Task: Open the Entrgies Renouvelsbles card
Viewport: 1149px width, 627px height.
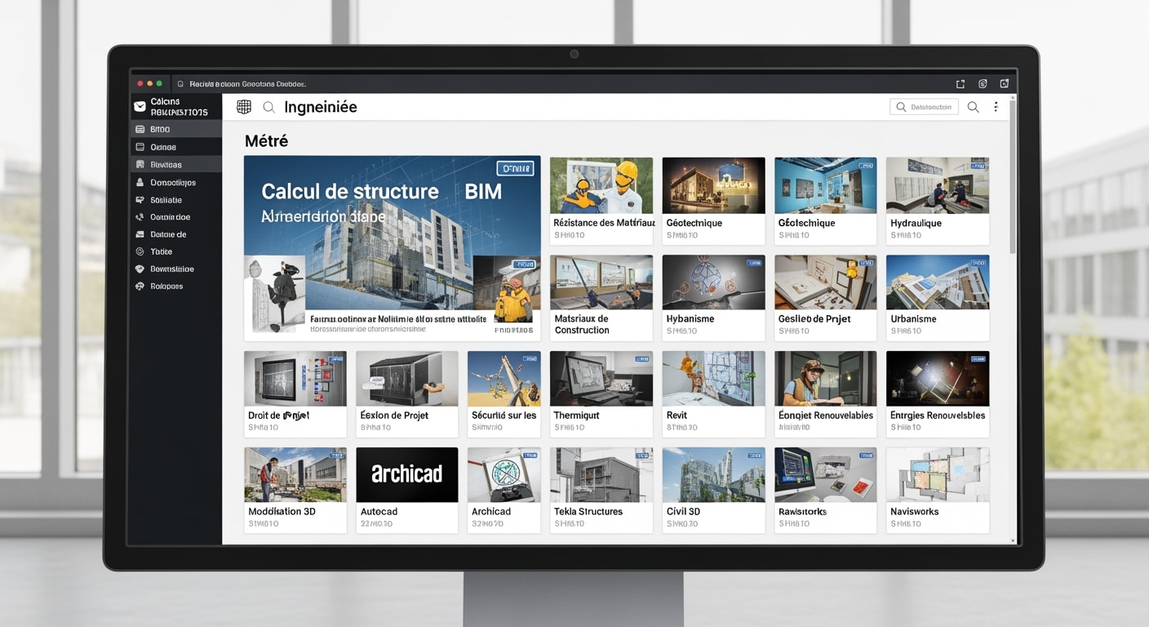Action: (x=938, y=394)
